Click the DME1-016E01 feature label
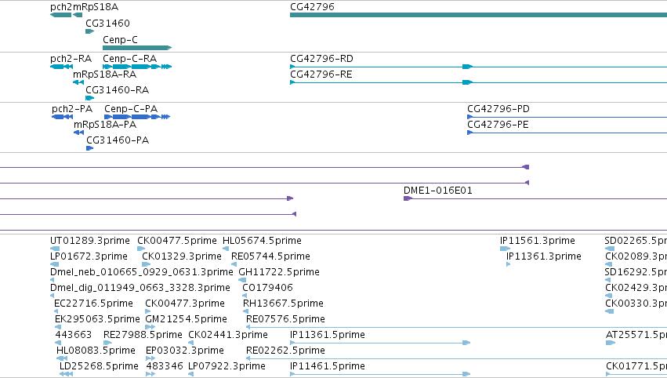 pos(437,191)
